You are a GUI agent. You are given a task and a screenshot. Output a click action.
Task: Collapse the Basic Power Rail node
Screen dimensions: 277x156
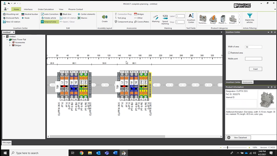(7, 40)
